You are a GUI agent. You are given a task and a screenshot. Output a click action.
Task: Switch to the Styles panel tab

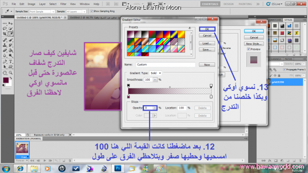[288, 20]
